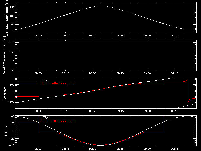
Task: Click the Latitude axis title
Action: (x=6, y=131)
